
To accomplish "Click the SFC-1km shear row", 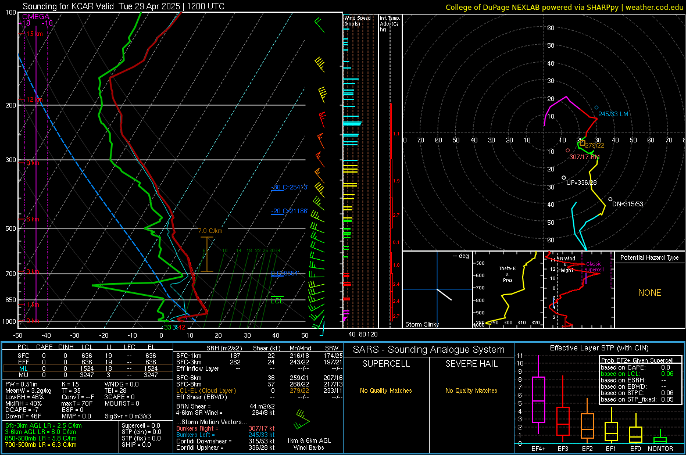I will pos(259,356).
